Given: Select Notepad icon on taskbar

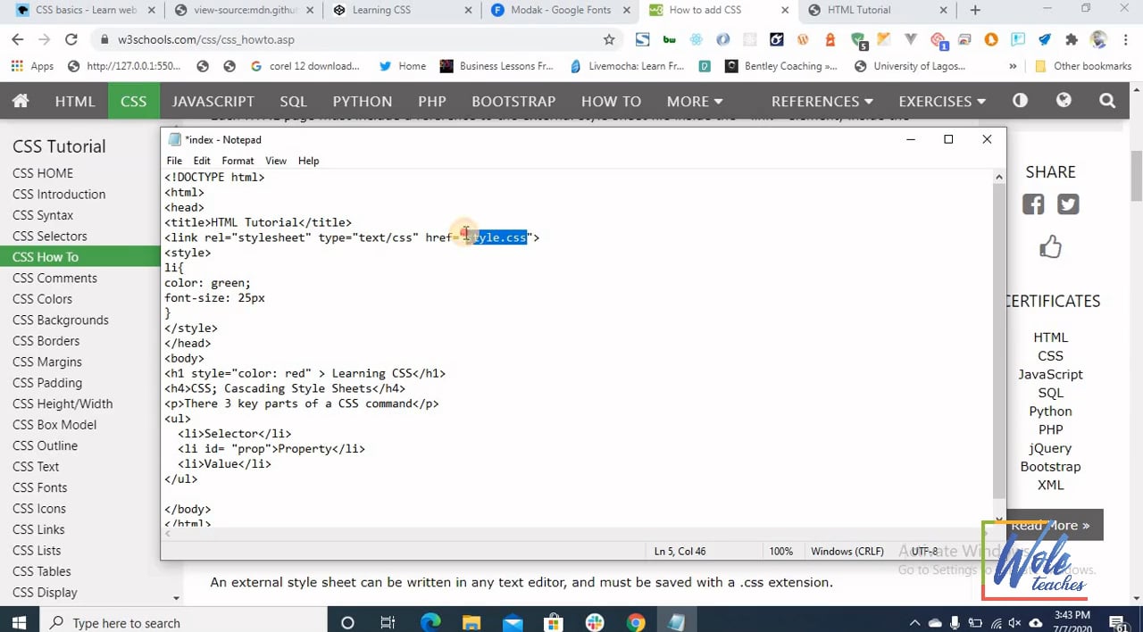Looking at the screenshot, I should tap(677, 622).
